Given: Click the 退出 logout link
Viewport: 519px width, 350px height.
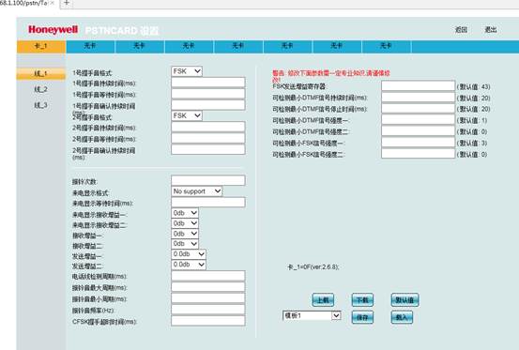Looking at the screenshot, I should 491,30.
